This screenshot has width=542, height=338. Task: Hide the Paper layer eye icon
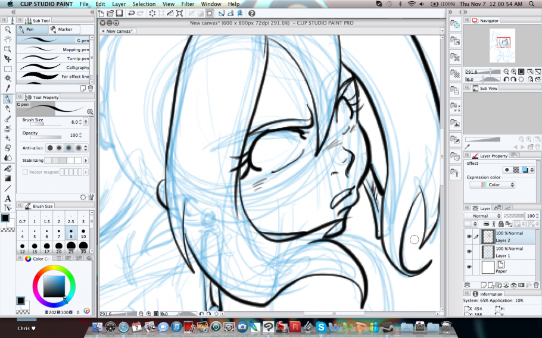469,267
